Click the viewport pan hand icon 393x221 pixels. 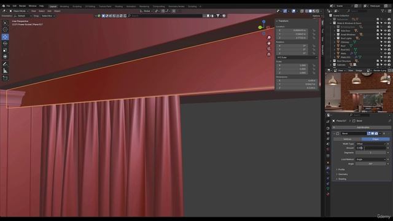tap(269, 43)
